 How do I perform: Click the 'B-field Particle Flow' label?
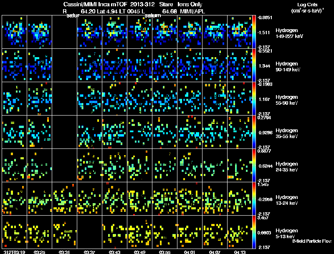pos(312,241)
